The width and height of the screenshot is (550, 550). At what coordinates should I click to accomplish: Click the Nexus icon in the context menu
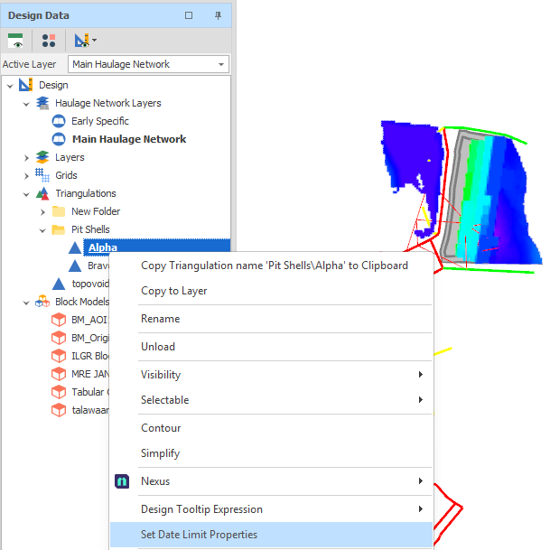point(122,481)
